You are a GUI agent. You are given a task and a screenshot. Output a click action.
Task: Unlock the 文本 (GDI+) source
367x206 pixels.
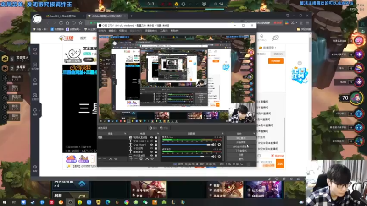156,145
